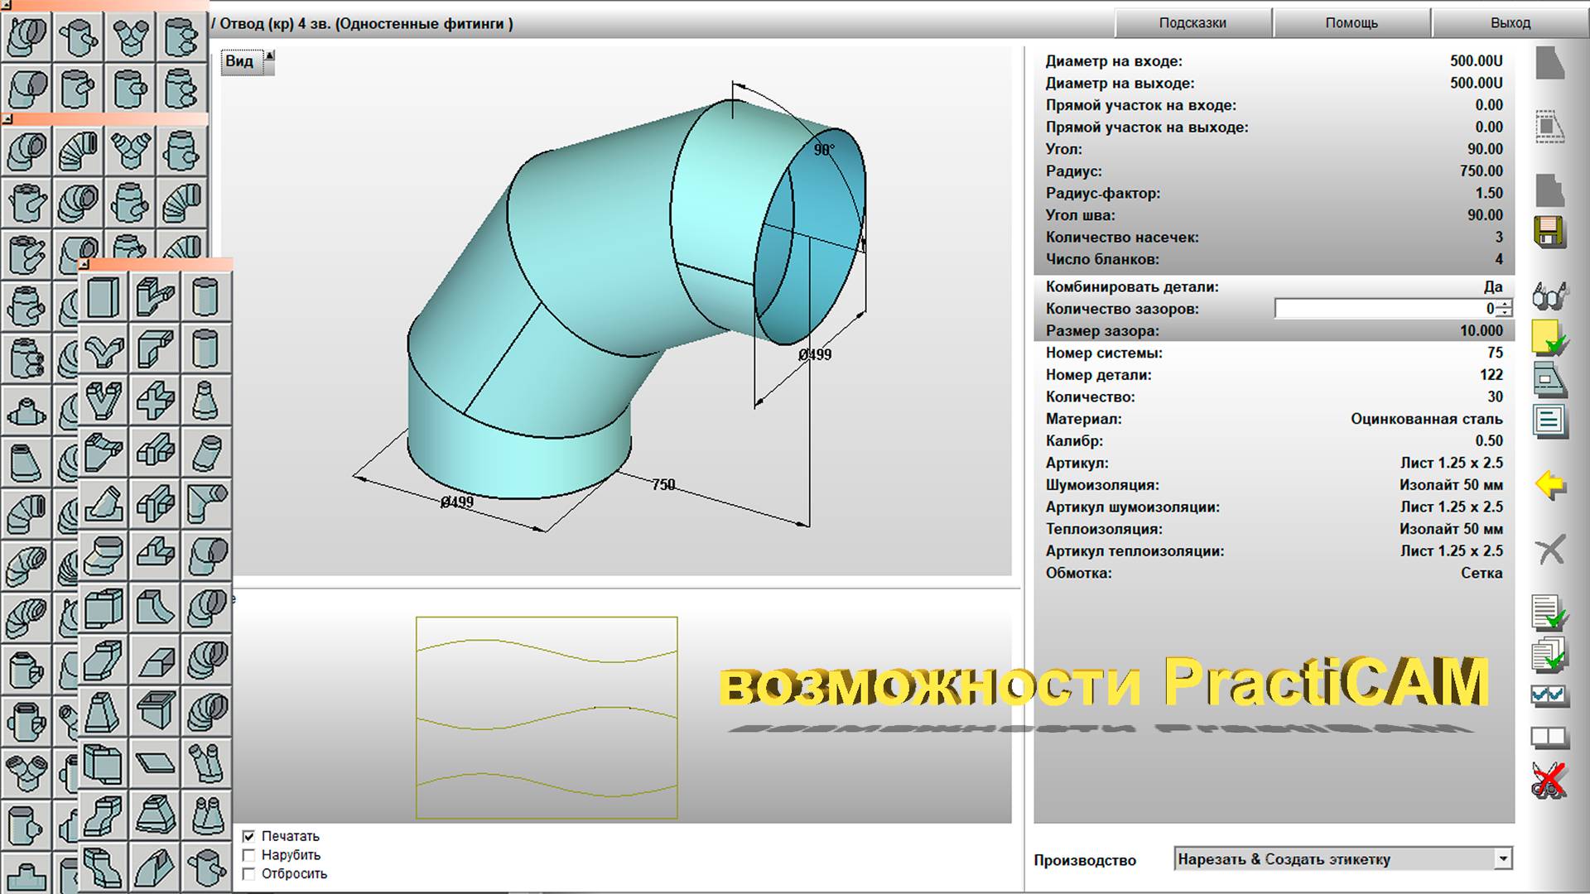The image size is (1590, 894).
Task: Select the round Y-branch icon in top palette
Action: [x=130, y=36]
